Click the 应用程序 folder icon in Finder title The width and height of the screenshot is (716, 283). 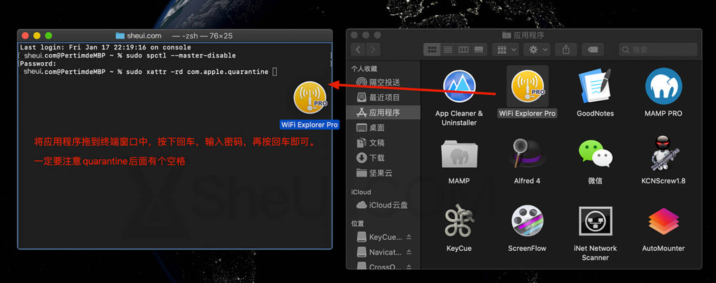(507, 35)
